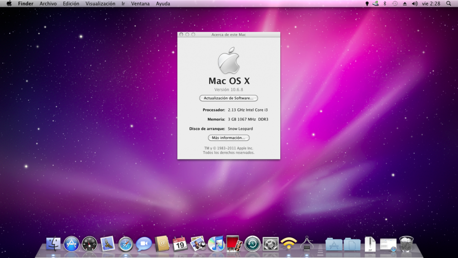Open the volume control in menu bar
The image size is (458, 258).
click(414, 4)
